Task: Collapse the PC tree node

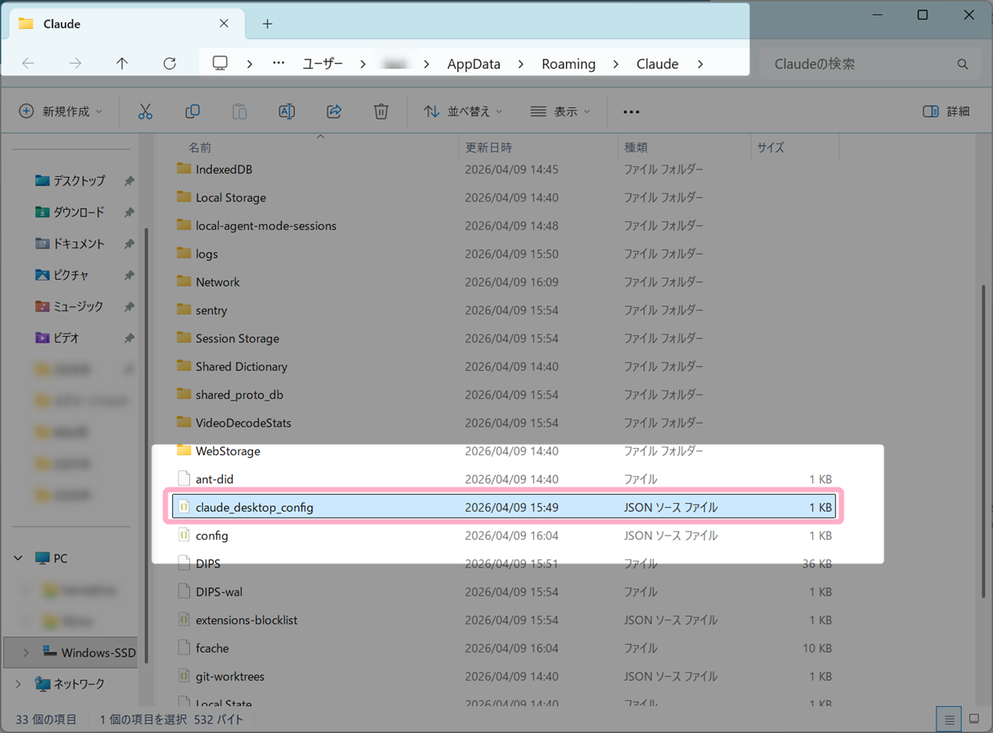Action: click(18, 558)
